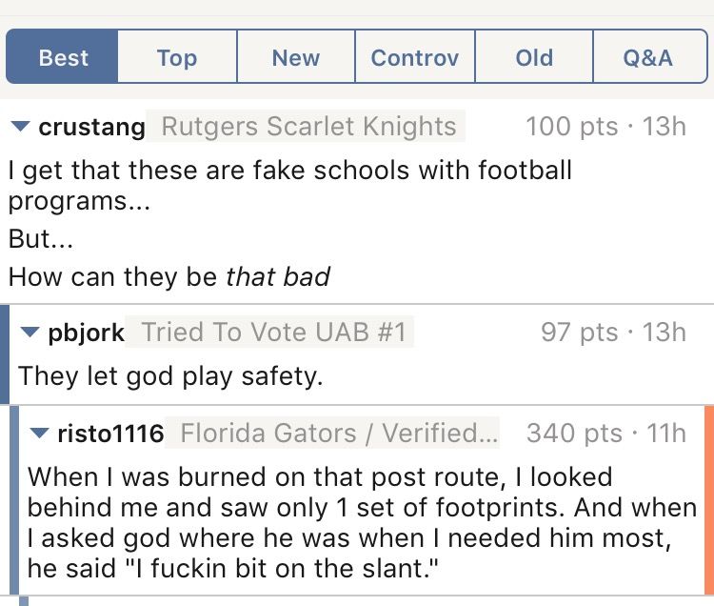Screen dimensions: 714x606
Task: Open pbjork's user profile
Action: [86, 333]
